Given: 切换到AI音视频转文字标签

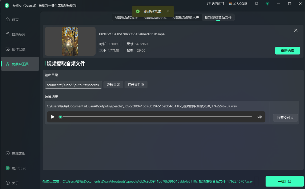Looking at the screenshot, I should point(127,17).
